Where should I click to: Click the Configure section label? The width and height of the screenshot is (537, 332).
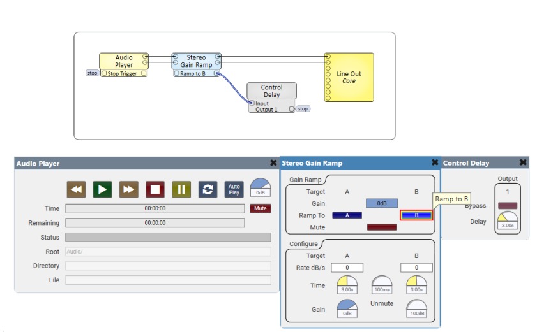[x=303, y=244]
